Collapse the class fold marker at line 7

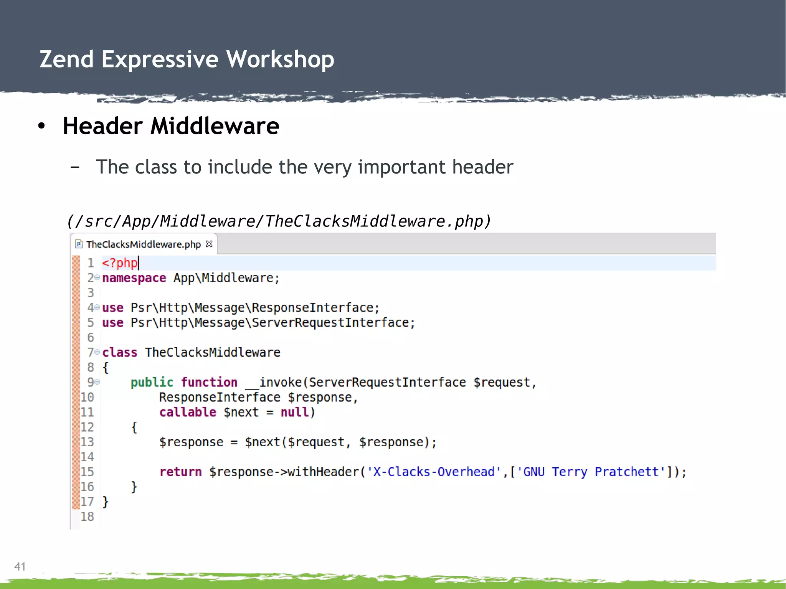(97, 352)
